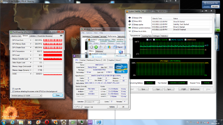This screenshot has height=125, width=223.
Task: Open the File menu in Task Manager
Action: [83, 33]
